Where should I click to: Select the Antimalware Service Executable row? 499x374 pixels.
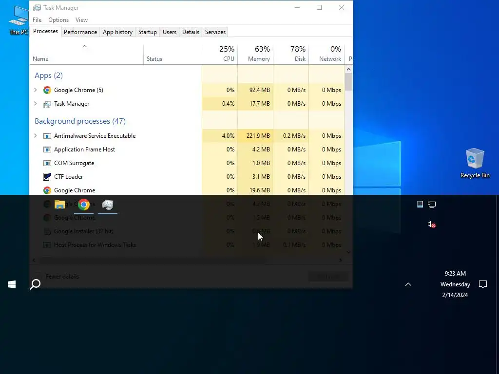pyautogui.click(x=187, y=136)
